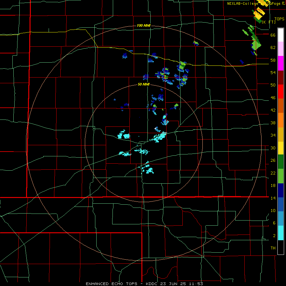This screenshot has width=286, height=286.
Task: Click the gold legend swatch
Action: (281, 134)
